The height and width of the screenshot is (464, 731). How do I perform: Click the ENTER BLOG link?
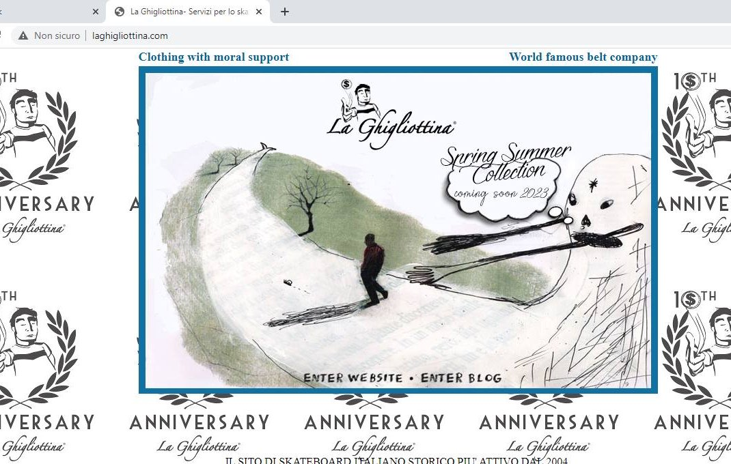point(461,378)
